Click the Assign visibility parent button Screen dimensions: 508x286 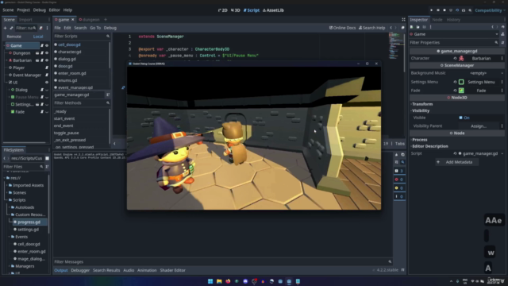(x=478, y=126)
